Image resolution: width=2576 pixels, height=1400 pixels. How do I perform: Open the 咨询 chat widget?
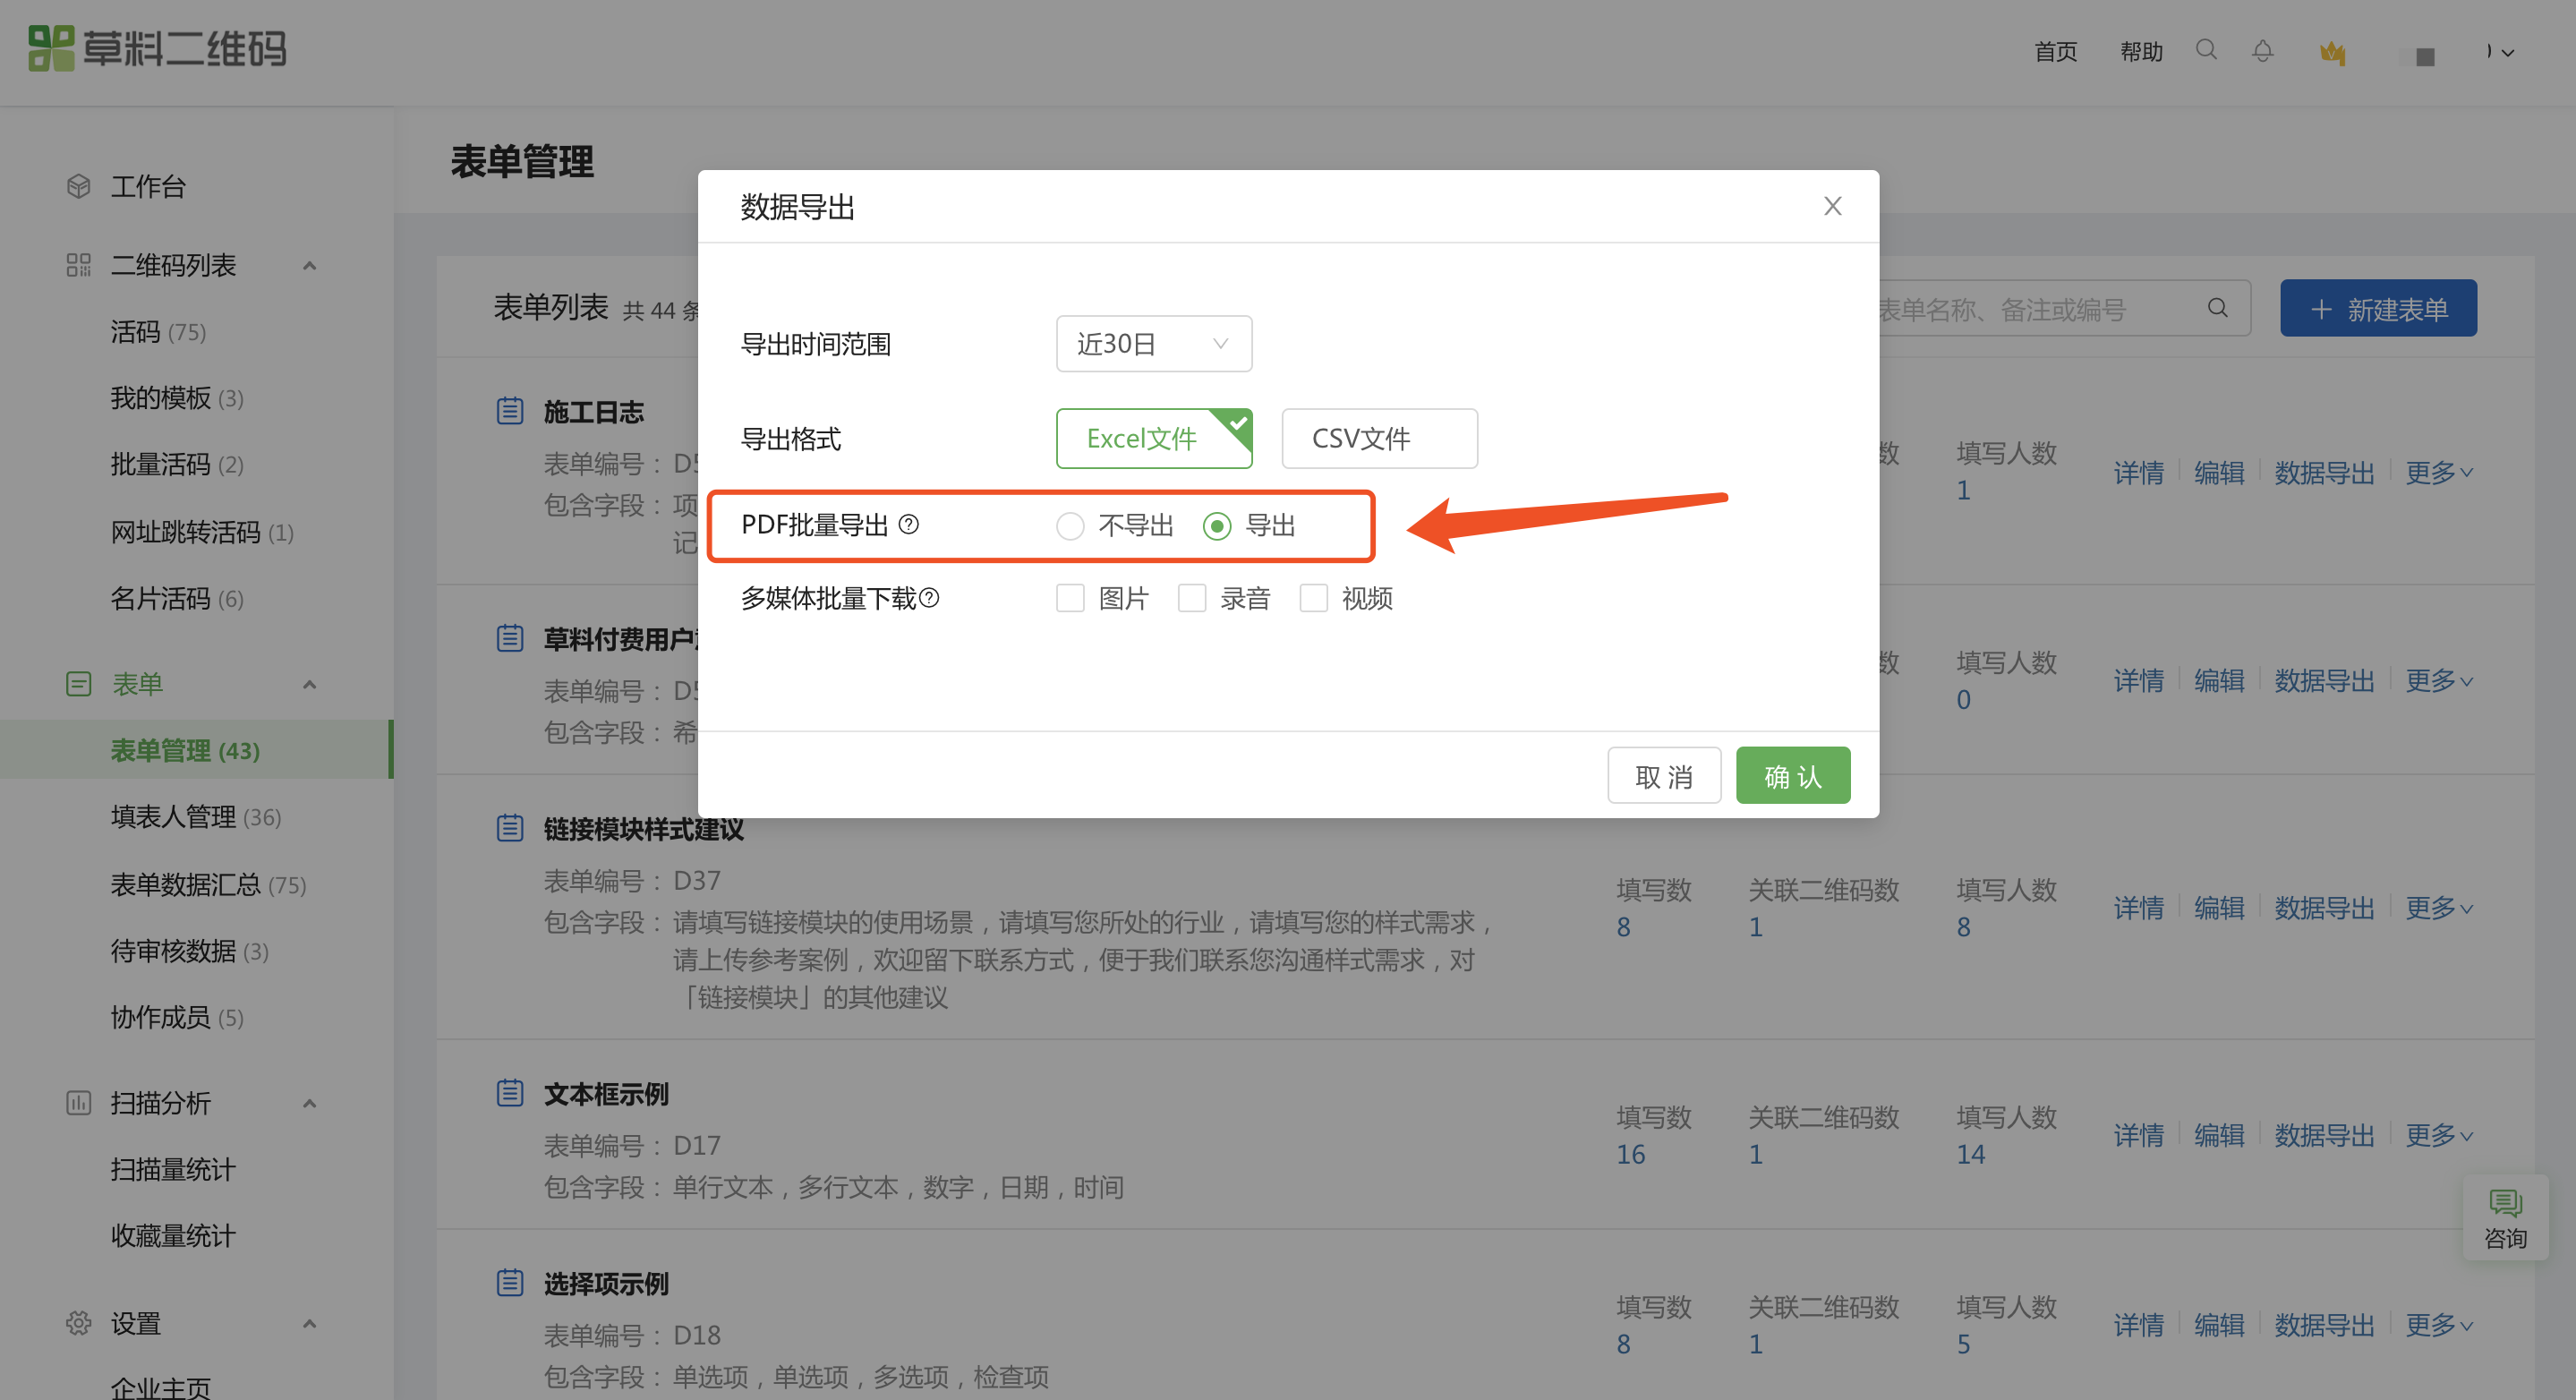pyautogui.click(x=2505, y=1217)
